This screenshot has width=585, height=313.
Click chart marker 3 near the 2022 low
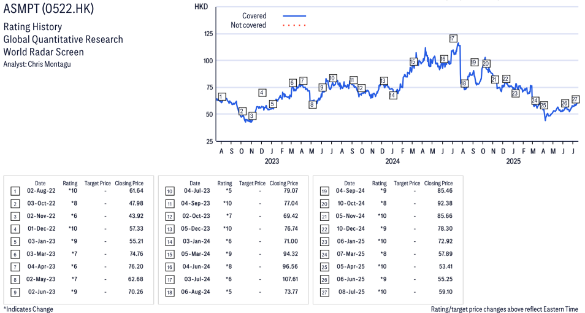pyautogui.click(x=252, y=116)
